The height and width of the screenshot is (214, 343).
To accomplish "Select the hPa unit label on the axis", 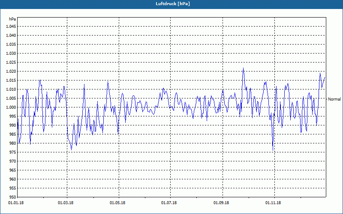I will tap(12, 19).
